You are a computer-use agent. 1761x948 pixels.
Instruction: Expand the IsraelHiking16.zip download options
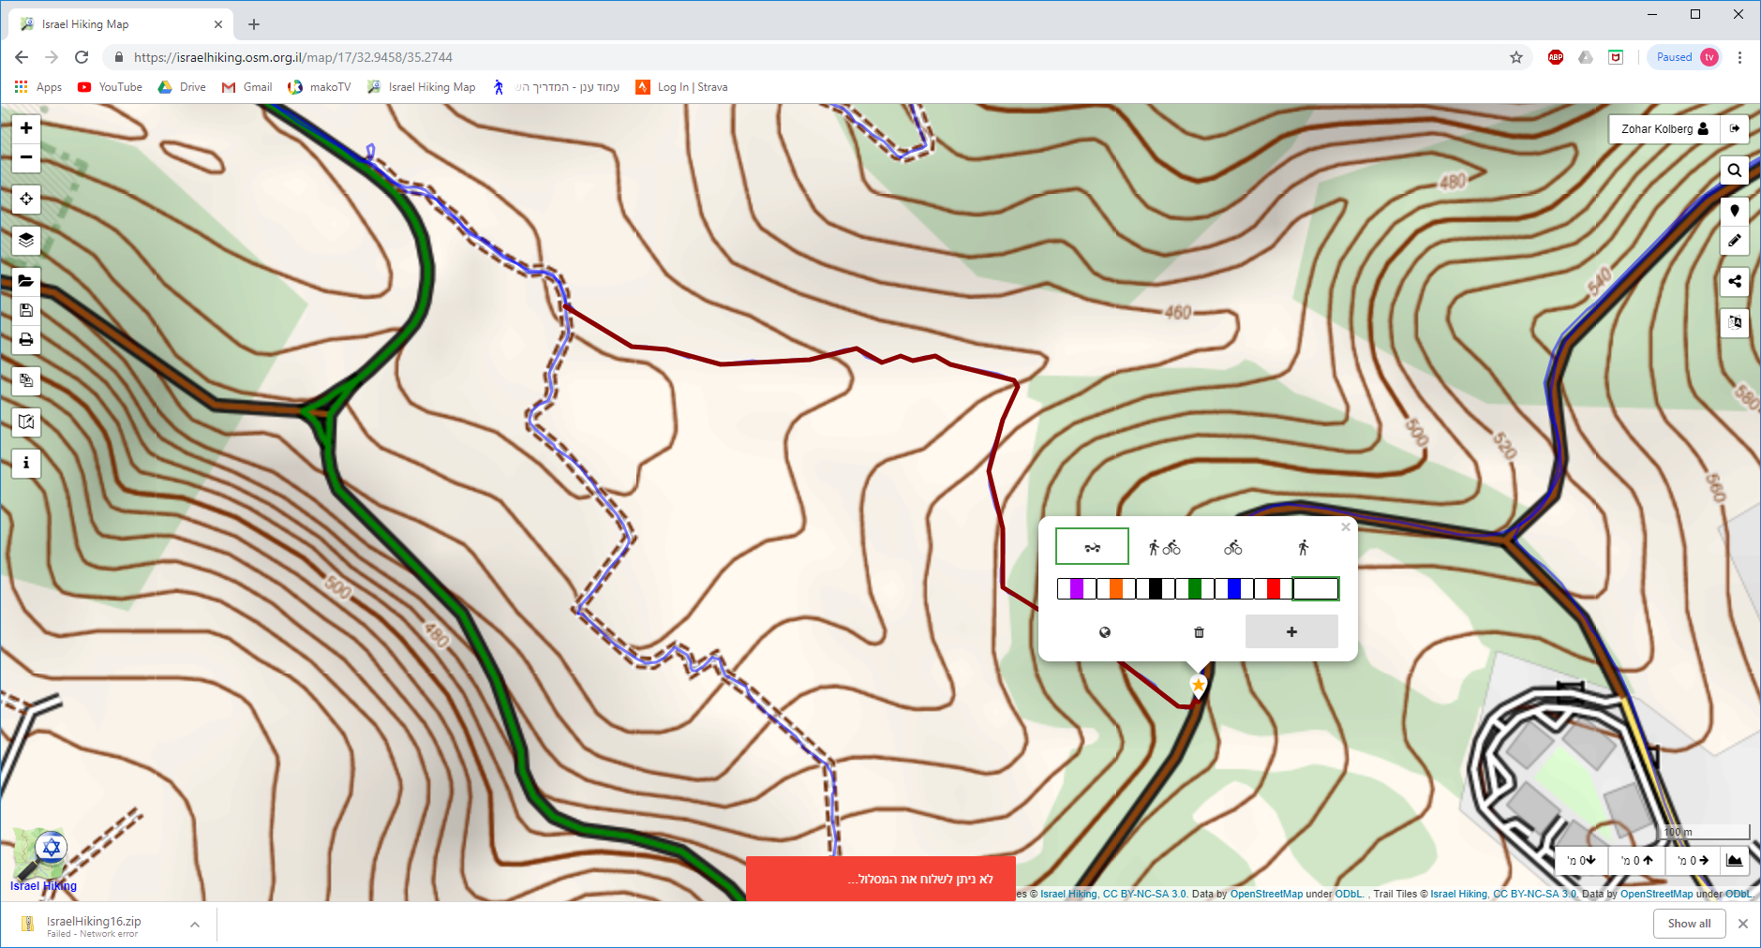coord(195,925)
